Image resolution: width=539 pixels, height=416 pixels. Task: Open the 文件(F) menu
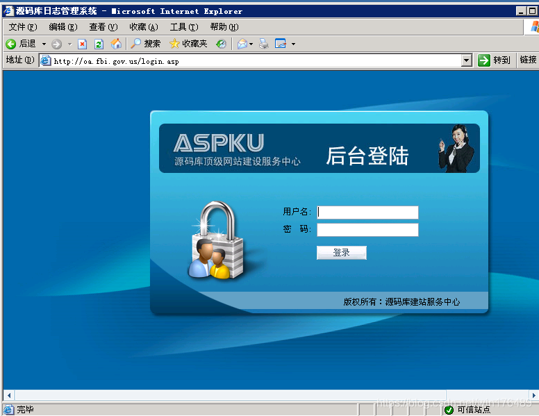pos(23,27)
